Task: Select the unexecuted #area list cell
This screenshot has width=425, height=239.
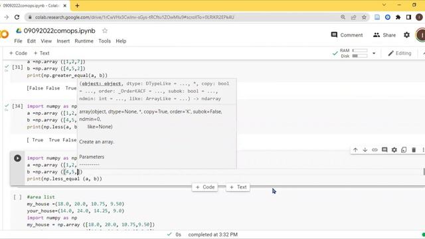Action: click(17, 197)
